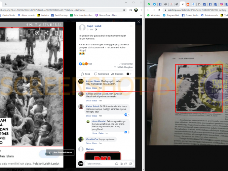
Task: Open Zhovita Zha's profile link
Action: [x=92, y=139]
